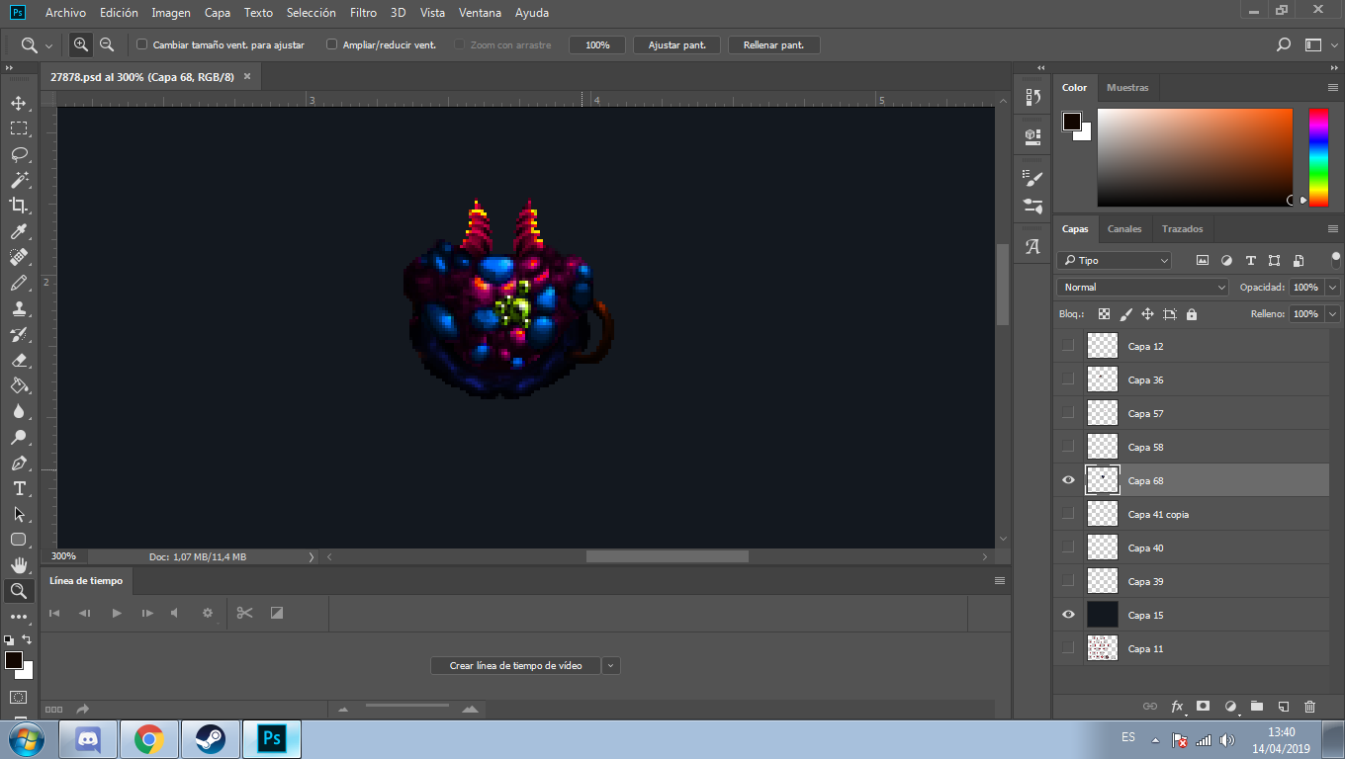Open the Color panel options menu
Image resolution: width=1345 pixels, height=759 pixels.
click(x=1333, y=88)
